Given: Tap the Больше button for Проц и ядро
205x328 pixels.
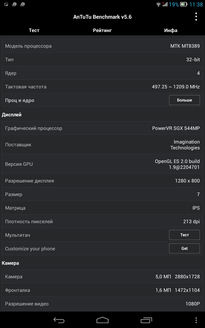Looking at the screenshot, I should [x=184, y=100].
